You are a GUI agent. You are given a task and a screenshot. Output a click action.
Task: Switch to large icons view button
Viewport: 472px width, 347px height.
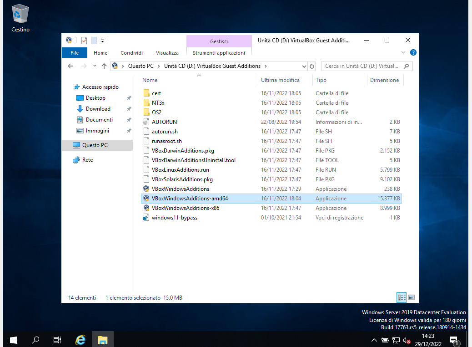pyautogui.click(x=412, y=297)
